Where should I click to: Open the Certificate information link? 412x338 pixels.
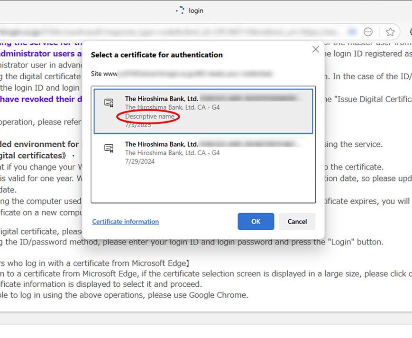click(125, 222)
